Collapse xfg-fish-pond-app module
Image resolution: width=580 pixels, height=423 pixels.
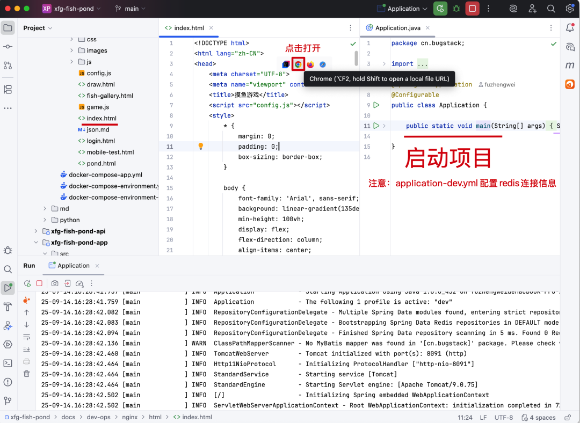pyautogui.click(x=36, y=243)
